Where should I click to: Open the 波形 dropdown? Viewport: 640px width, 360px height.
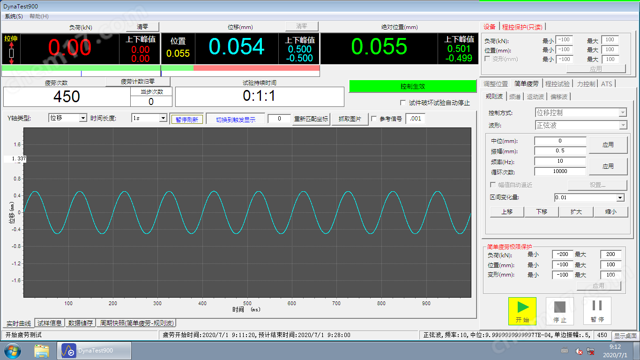pos(623,125)
